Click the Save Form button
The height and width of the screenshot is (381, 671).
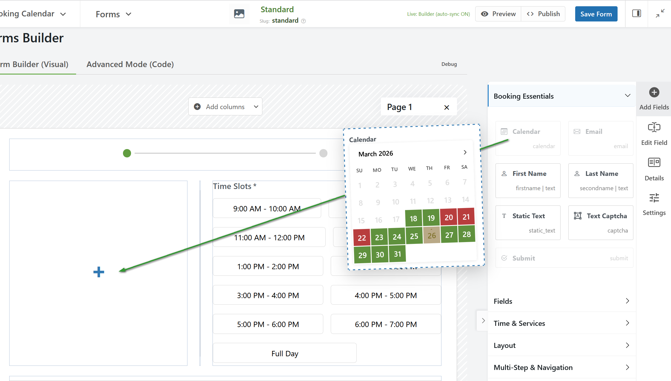pos(596,14)
